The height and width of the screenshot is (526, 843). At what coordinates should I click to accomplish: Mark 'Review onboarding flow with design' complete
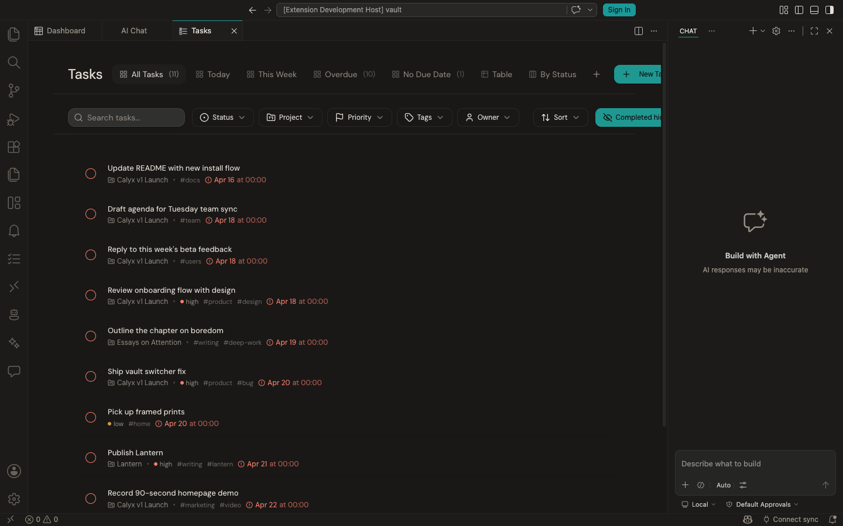pos(91,295)
